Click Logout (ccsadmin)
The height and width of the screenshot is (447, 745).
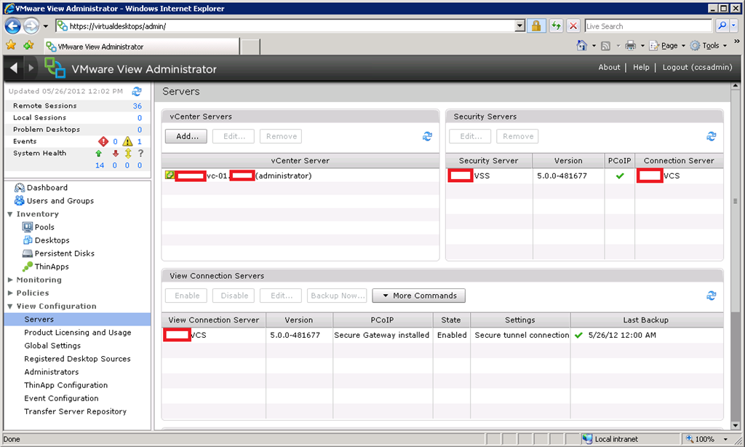pyautogui.click(x=698, y=67)
